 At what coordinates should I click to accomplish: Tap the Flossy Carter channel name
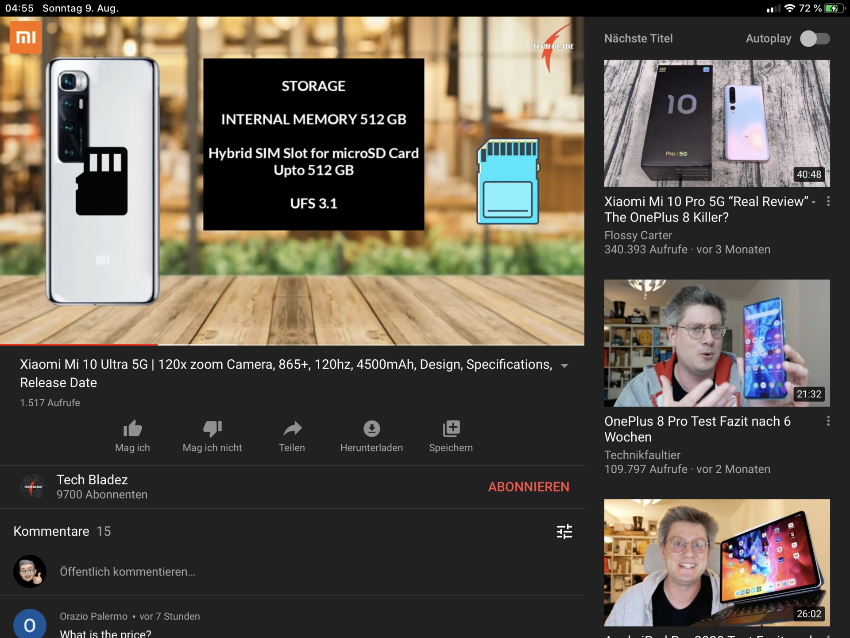coord(638,235)
